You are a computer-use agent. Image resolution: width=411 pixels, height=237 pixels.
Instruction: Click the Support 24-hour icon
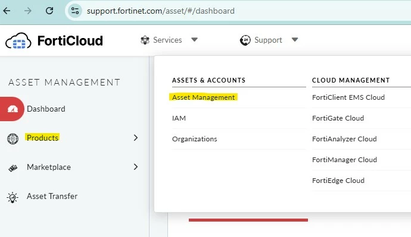point(245,40)
